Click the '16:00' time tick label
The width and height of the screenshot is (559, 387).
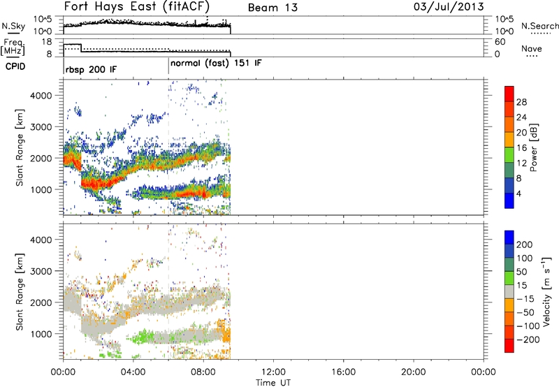coord(343,372)
